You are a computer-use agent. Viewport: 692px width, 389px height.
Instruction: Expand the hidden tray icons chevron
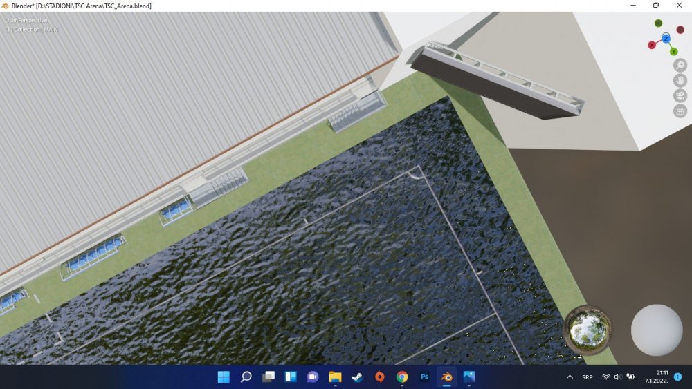(x=570, y=377)
